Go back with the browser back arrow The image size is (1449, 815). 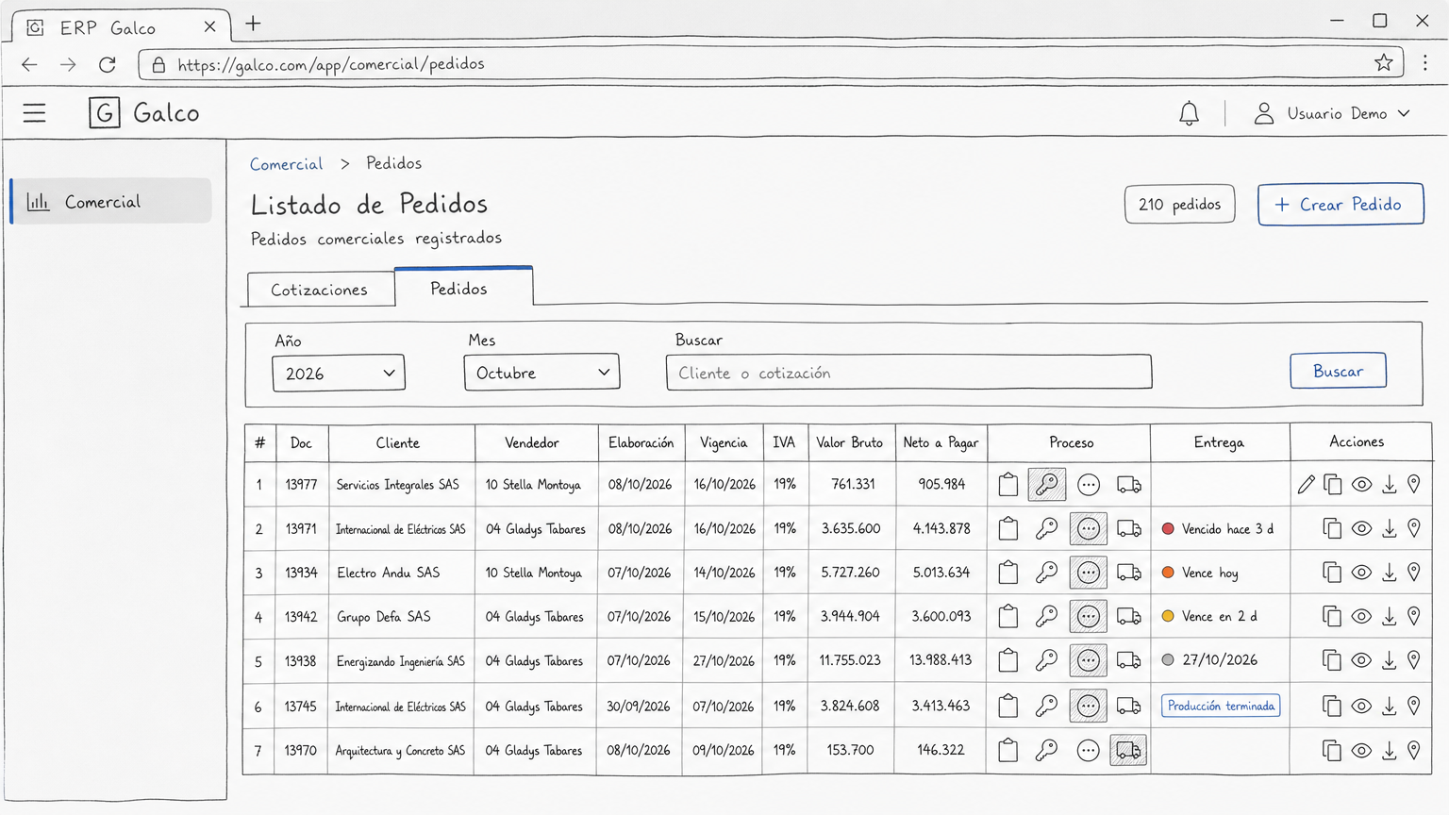(x=29, y=64)
